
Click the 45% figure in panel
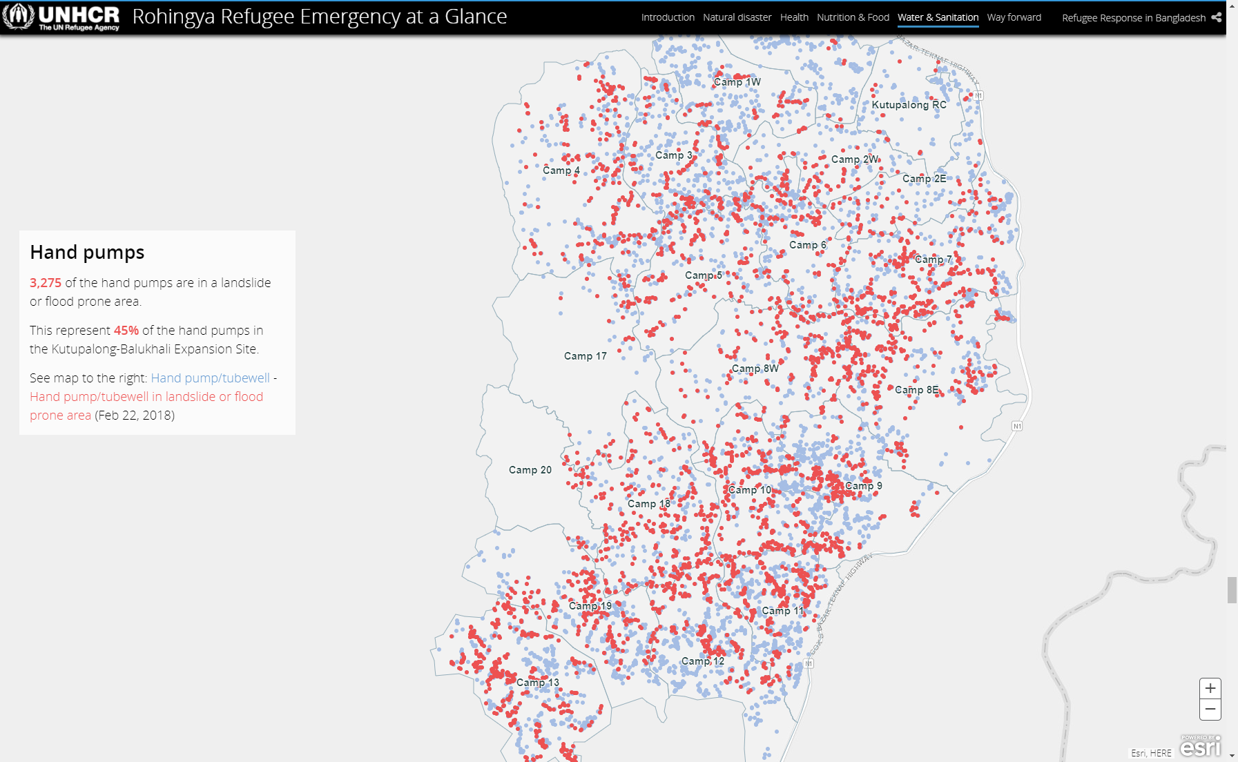(126, 331)
